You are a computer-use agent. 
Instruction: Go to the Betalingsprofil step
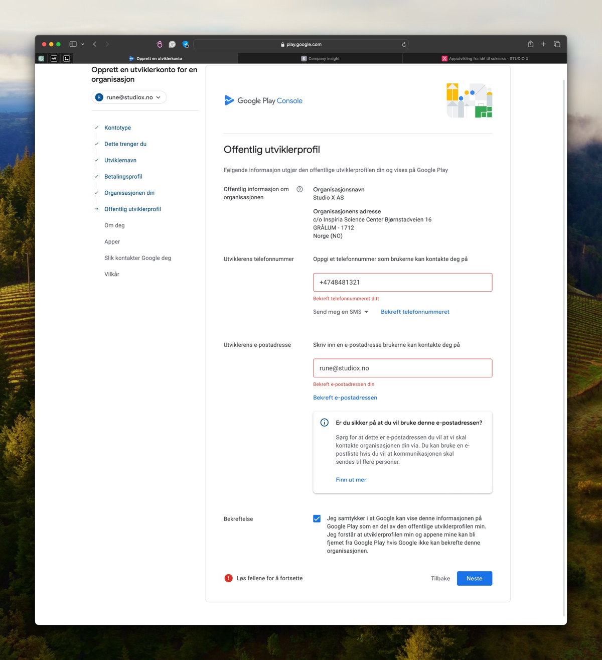[123, 177]
